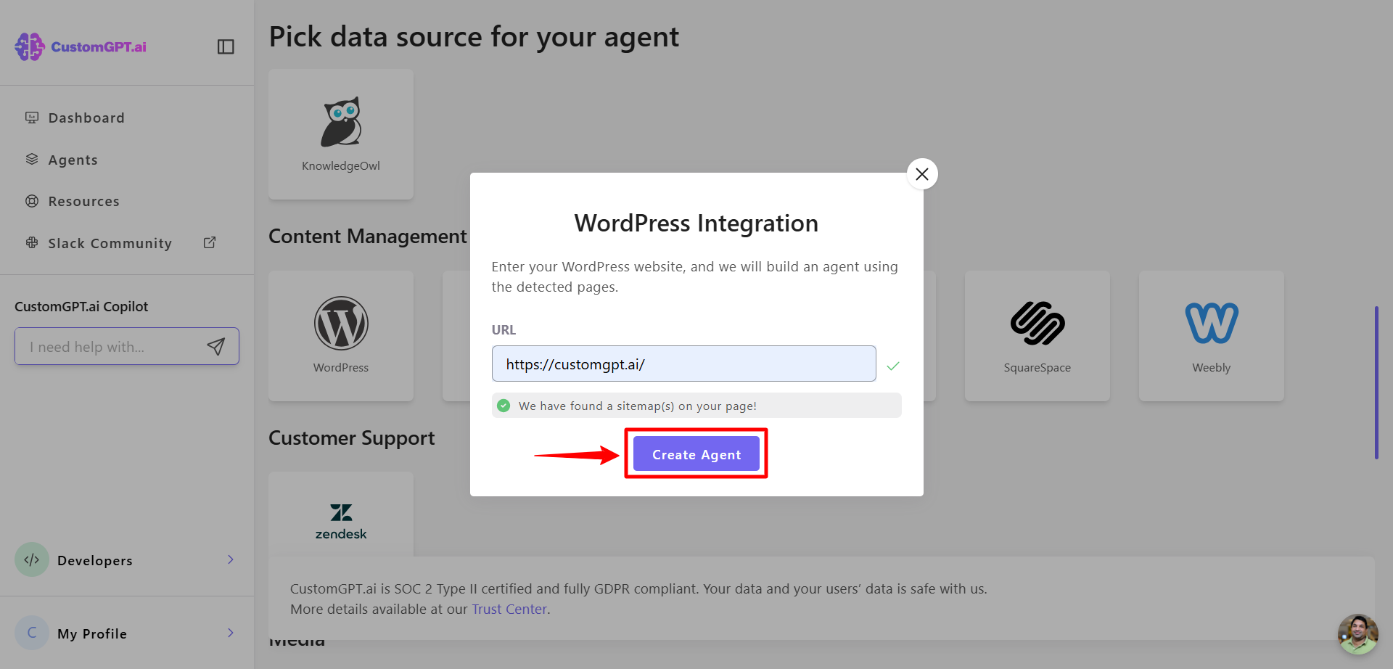Click the sitemap found notification
This screenshot has height=669, width=1393.
click(696, 406)
